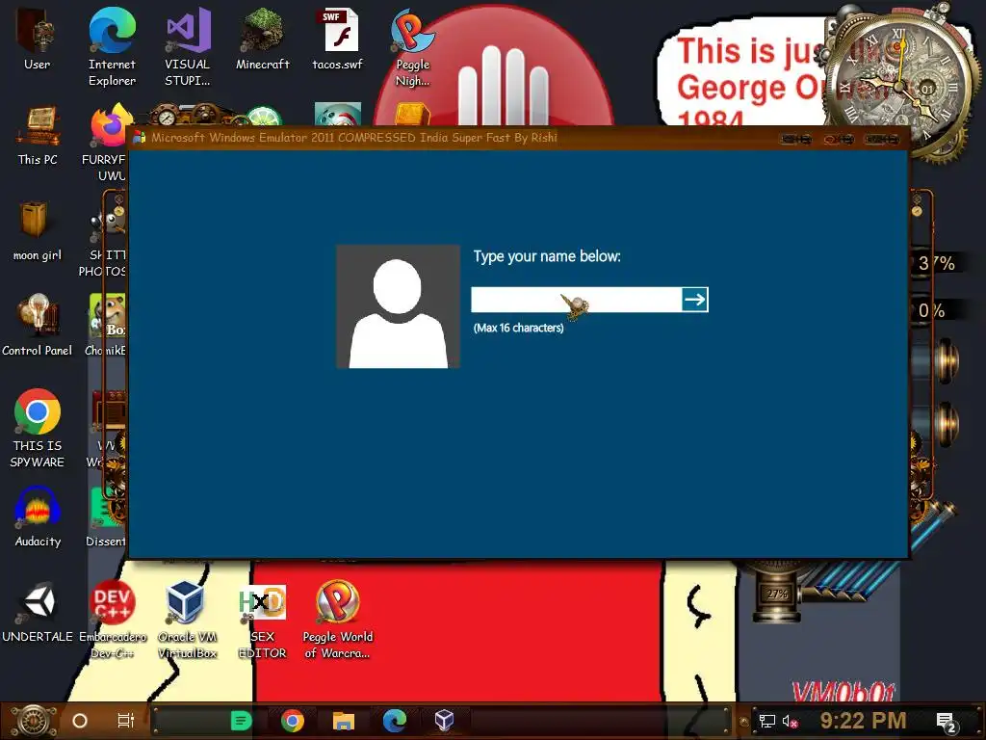Screen dimensions: 986x740
Task: Submit name with the arrow button
Action: pyautogui.click(x=695, y=300)
